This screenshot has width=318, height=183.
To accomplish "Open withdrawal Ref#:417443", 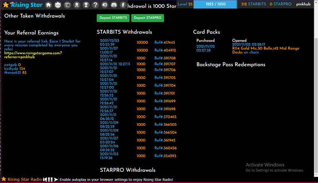I will (165, 43).
